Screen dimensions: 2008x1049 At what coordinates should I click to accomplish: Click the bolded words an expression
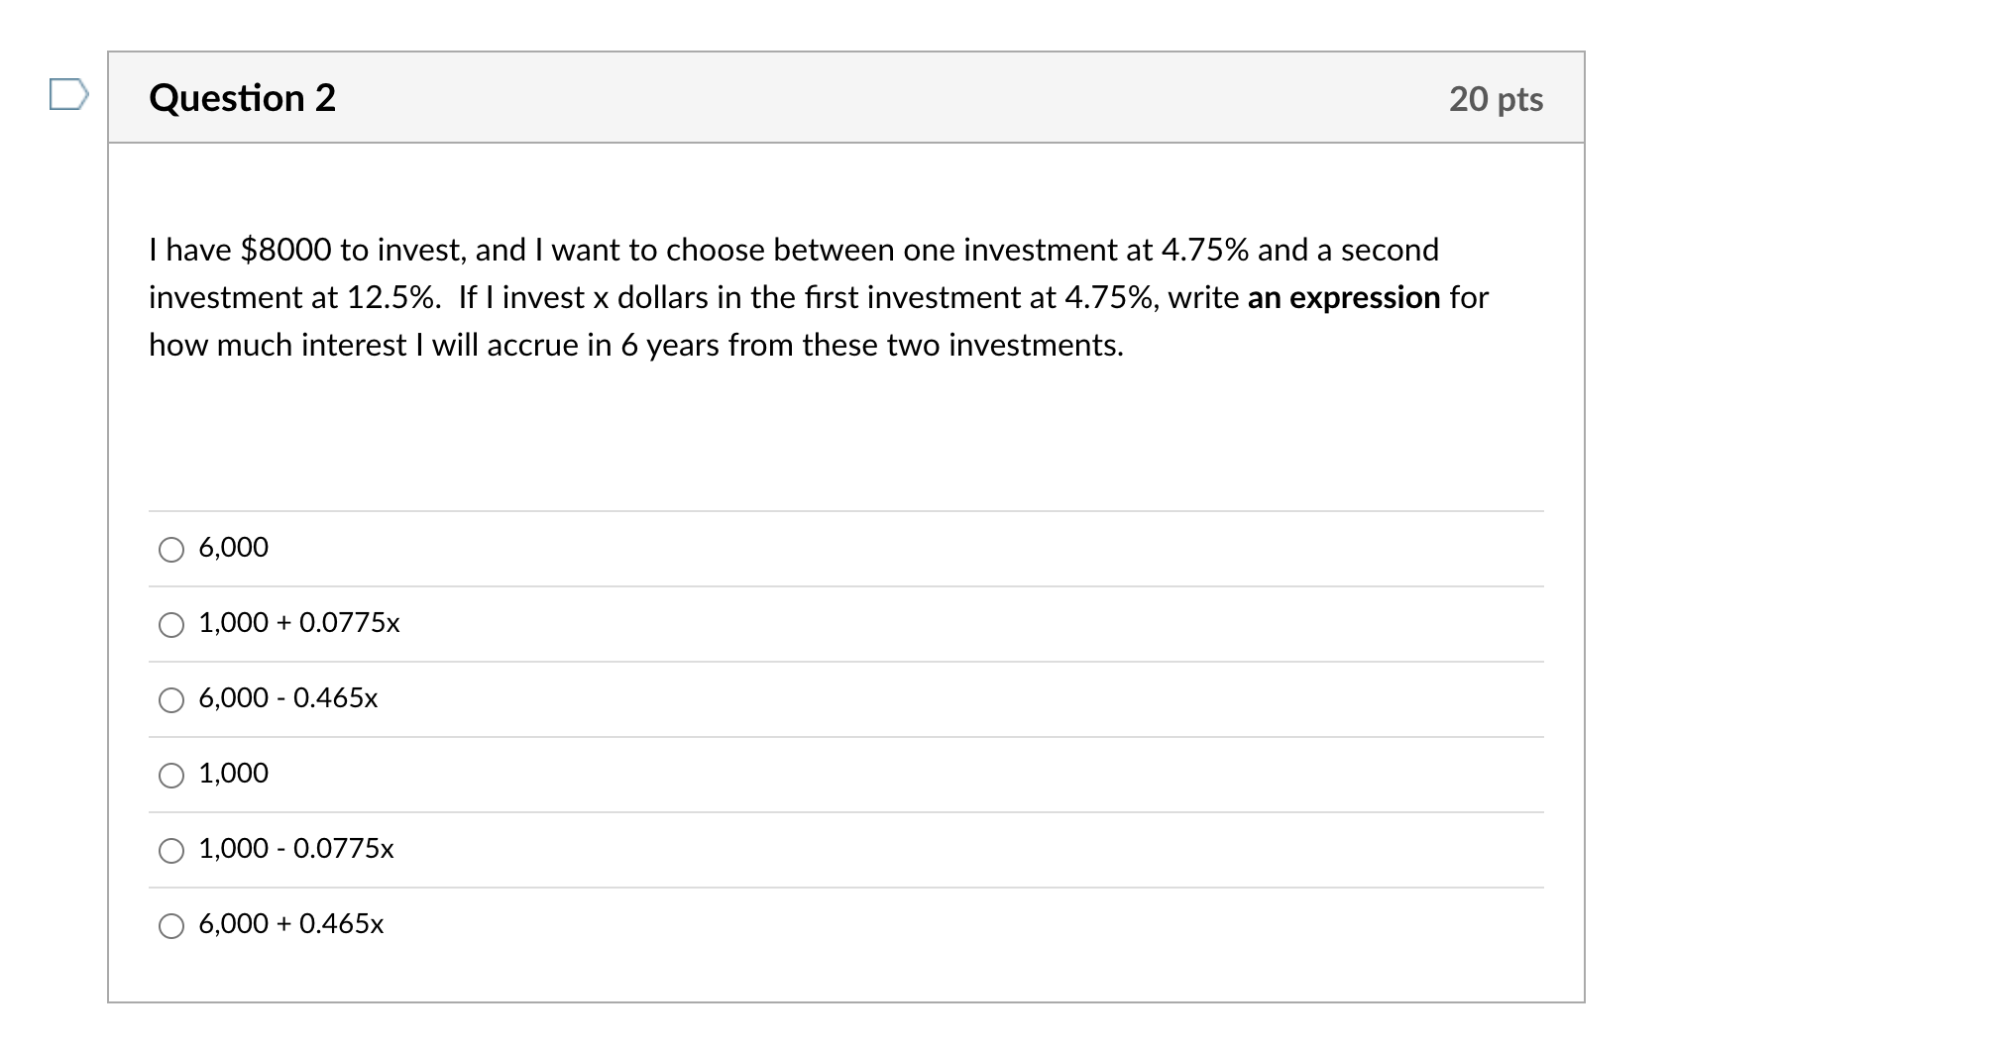[x=1346, y=297]
